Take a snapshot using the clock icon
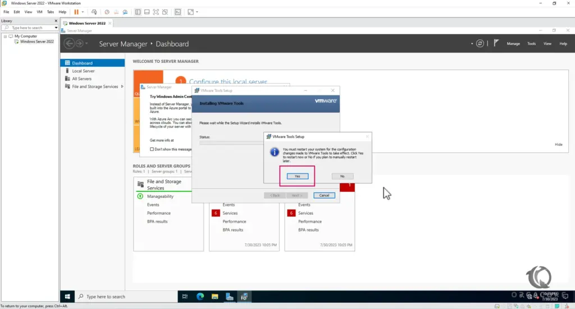Viewport: 575px width, 309px height. (x=107, y=12)
